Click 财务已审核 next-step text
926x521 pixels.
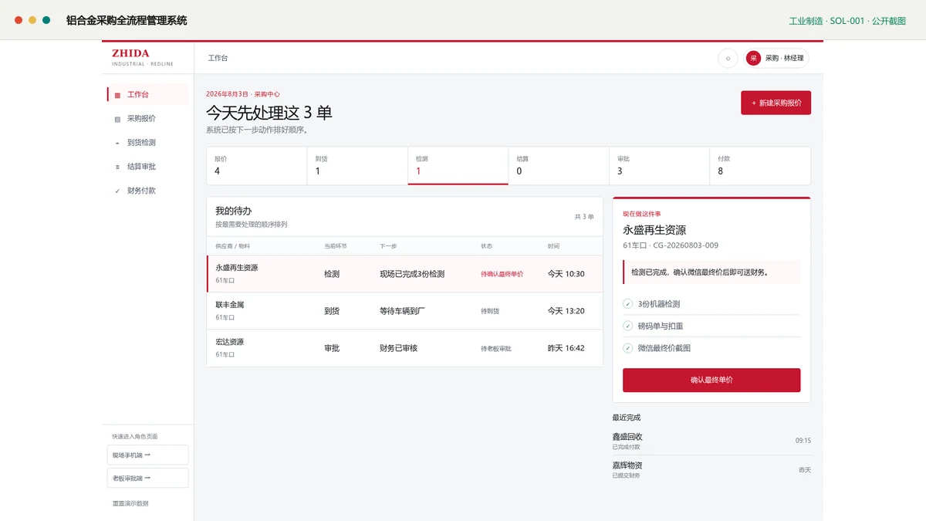pos(398,348)
